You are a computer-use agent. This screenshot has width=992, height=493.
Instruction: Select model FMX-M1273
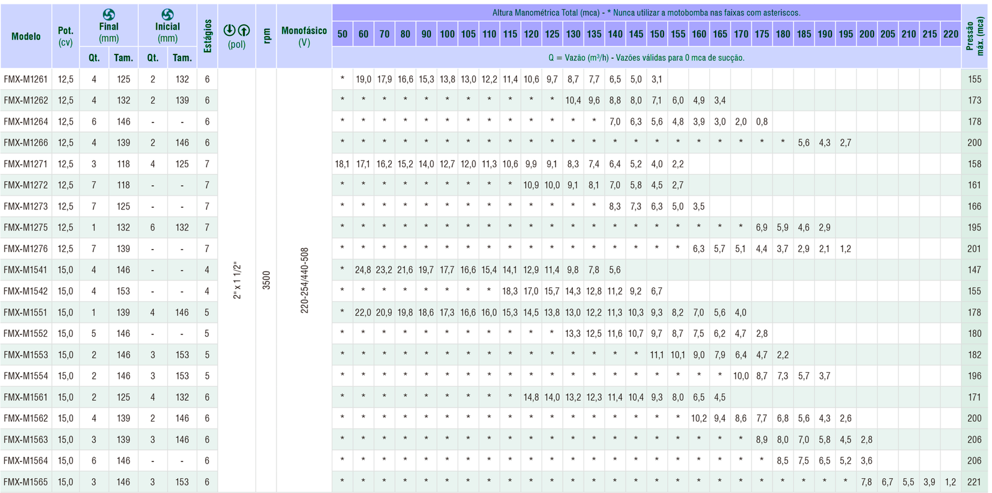[x=25, y=206]
